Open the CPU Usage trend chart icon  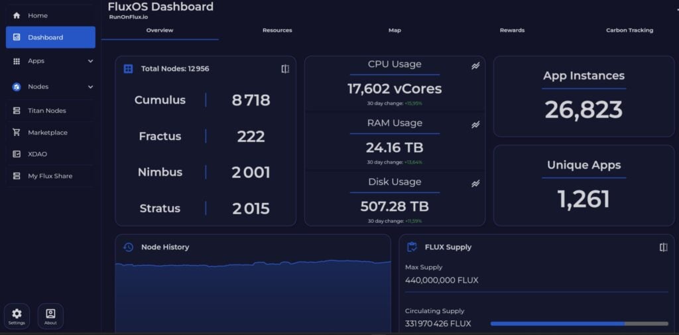[x=475, y=66]
